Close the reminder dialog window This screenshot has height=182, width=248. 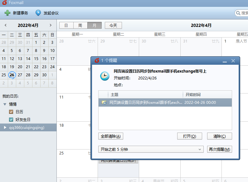tap(233, 61)
